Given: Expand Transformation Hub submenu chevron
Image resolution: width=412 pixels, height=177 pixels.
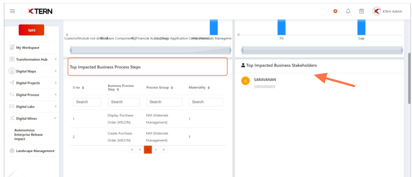Looking at the screenshot, I should click(56, 59).
